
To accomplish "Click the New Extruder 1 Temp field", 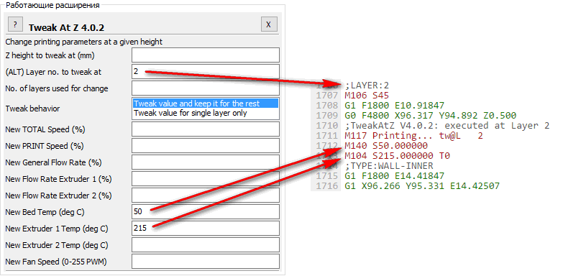I will pyautogui.click(x=206, y=229).
